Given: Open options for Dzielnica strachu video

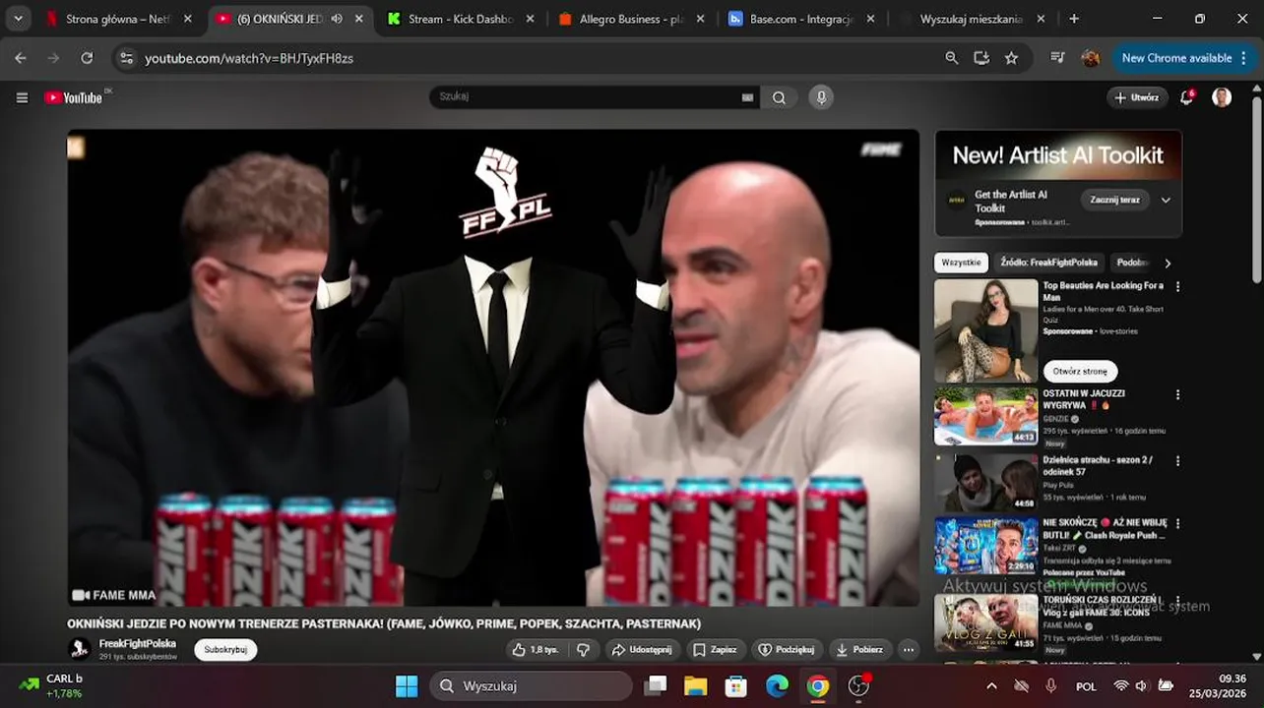Looking at the screenshot, I should [x=1177, y=461].
